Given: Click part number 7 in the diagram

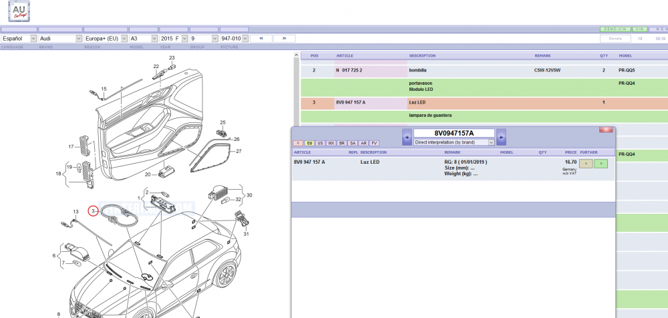Looking at the screenshot, I should [x=63, y=263].
